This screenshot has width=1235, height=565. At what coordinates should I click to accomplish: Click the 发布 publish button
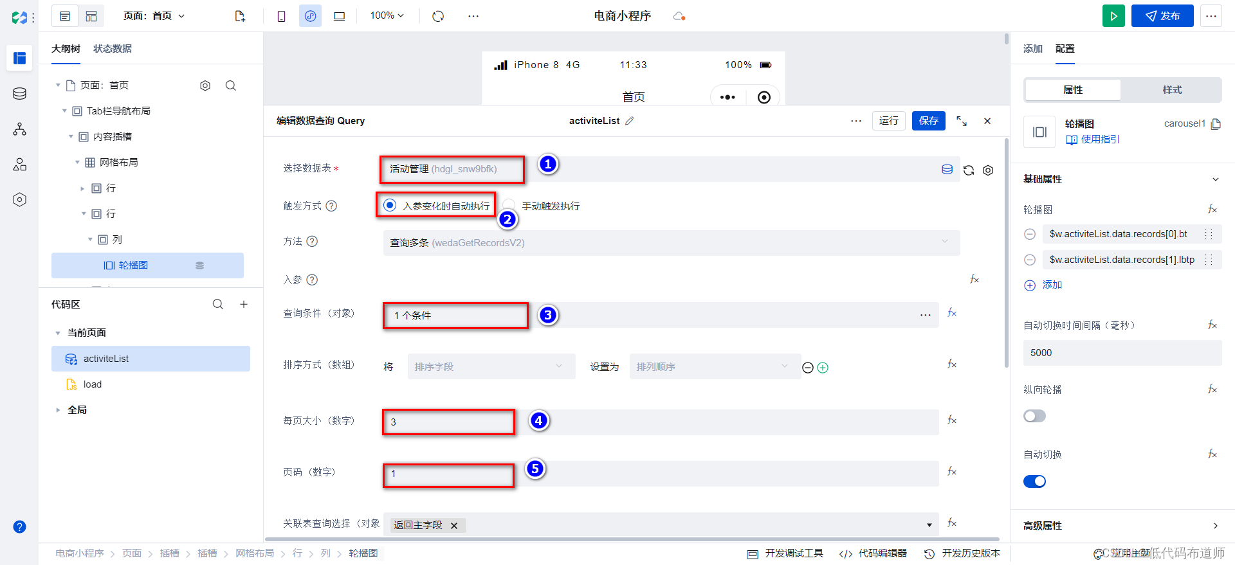click(1162, 16)
